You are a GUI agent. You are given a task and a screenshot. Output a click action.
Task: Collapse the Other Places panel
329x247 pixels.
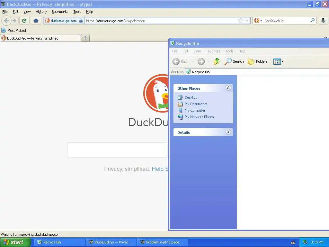pyautogui.click(x=228, y=88)
